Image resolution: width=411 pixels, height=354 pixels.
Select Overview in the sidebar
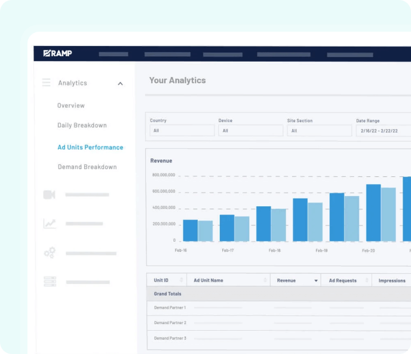pos(71,106)
